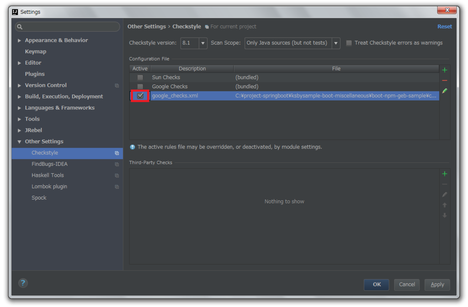This screenshot has width=468, height=307.
Task: Focus the settings search field
Action: pos(68,27)
